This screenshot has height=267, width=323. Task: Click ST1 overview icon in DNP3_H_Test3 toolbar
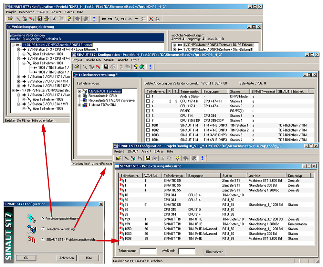tap(32, 19)
